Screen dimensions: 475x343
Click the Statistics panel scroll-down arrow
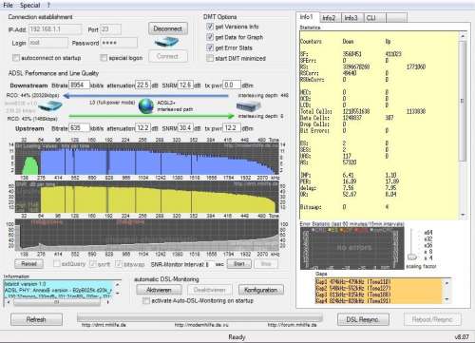click(463, 216)
